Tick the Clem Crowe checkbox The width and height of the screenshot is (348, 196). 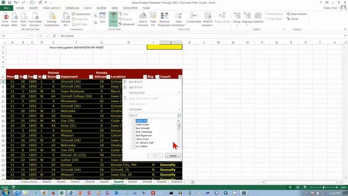coord(134,139)
